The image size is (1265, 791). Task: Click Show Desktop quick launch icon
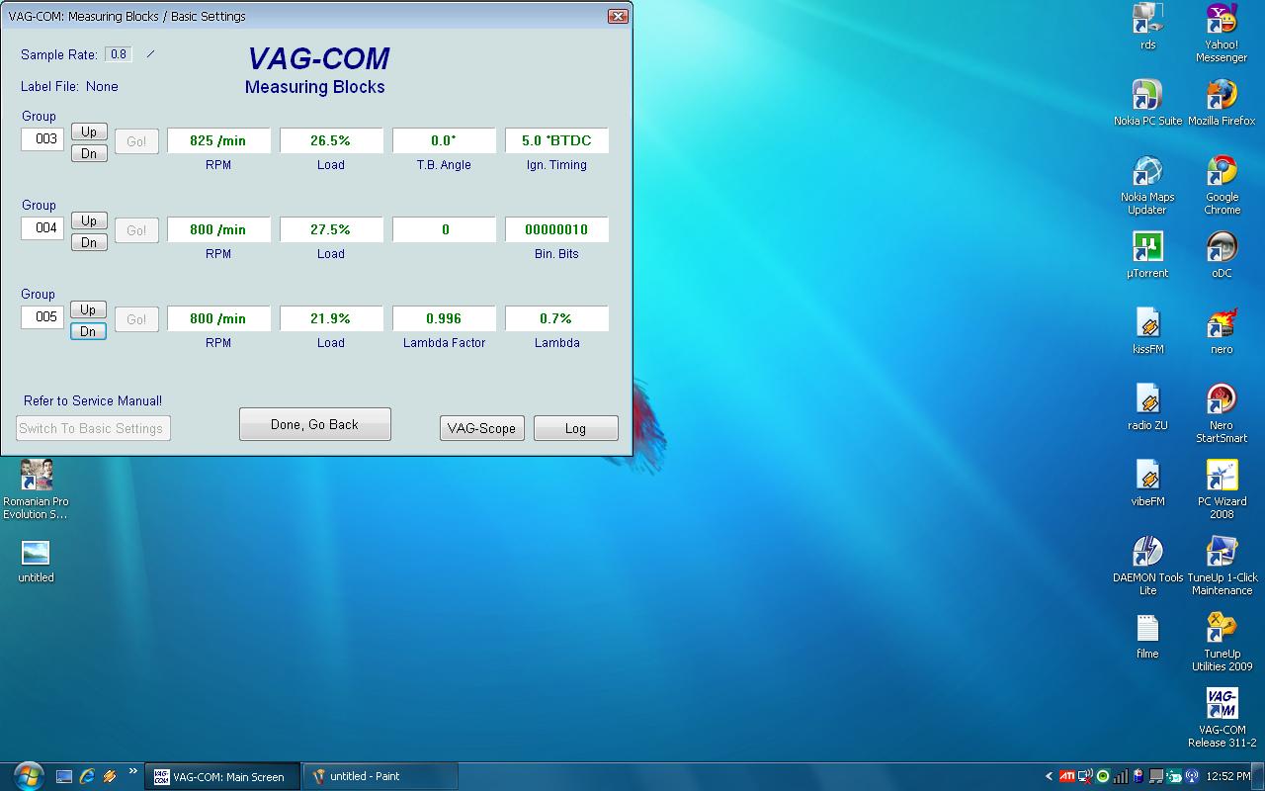(x=64, y=776)
